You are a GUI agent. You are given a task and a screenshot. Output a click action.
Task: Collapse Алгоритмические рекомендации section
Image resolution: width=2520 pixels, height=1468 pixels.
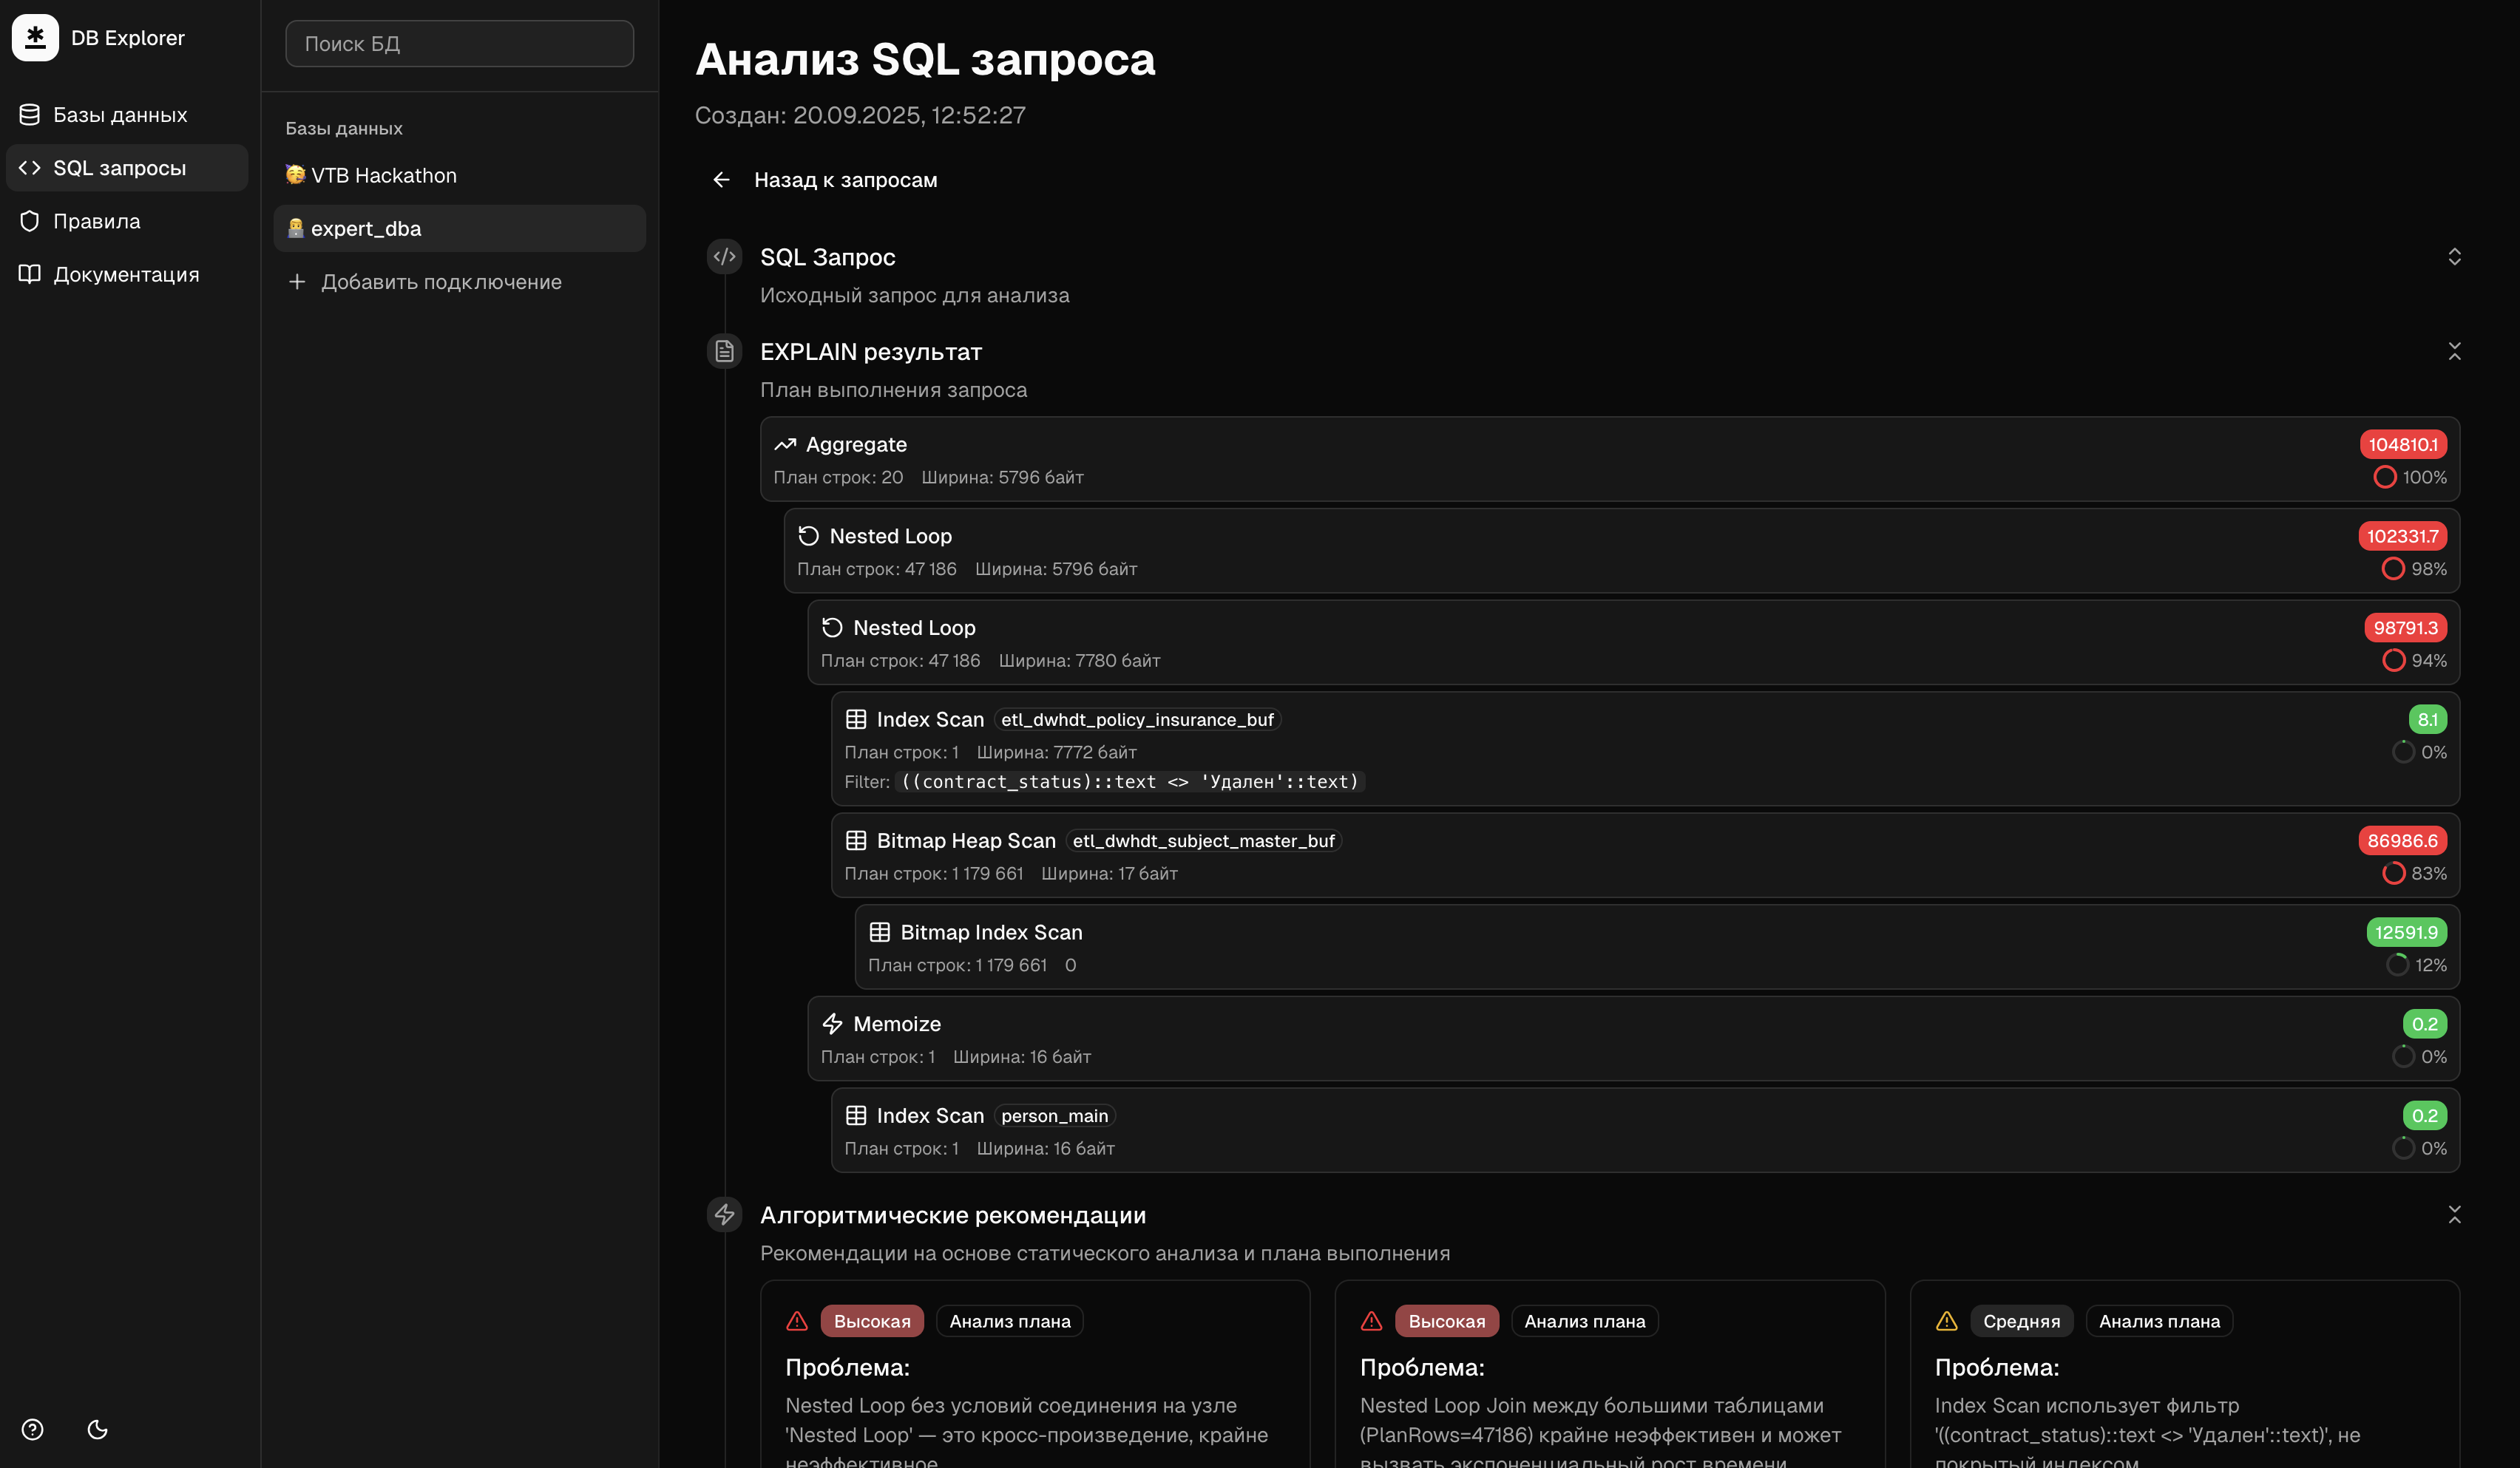(x=2454, y=1215)
